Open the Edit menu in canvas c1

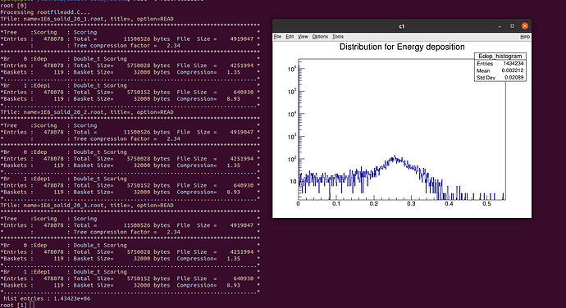290,37
